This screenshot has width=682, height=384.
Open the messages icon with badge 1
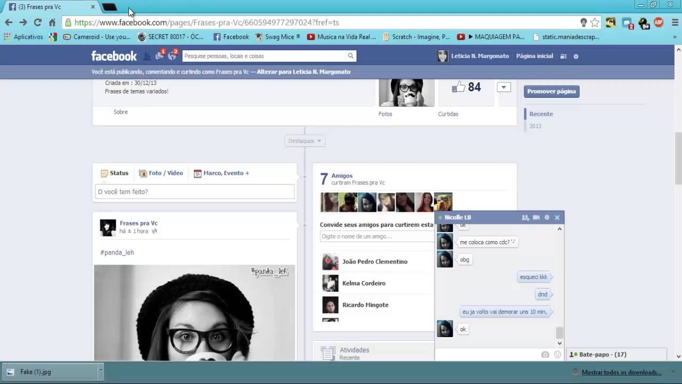[159, 55]
